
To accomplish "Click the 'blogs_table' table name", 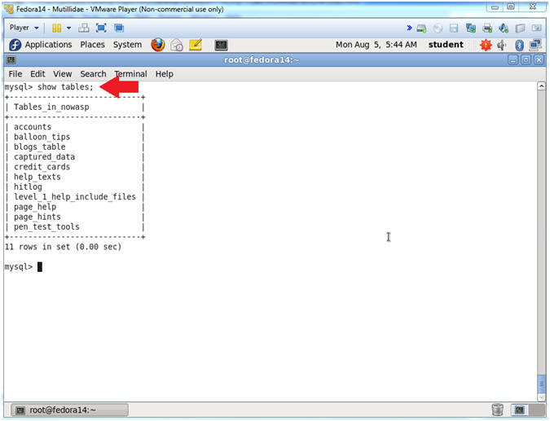I will [40, 147].
